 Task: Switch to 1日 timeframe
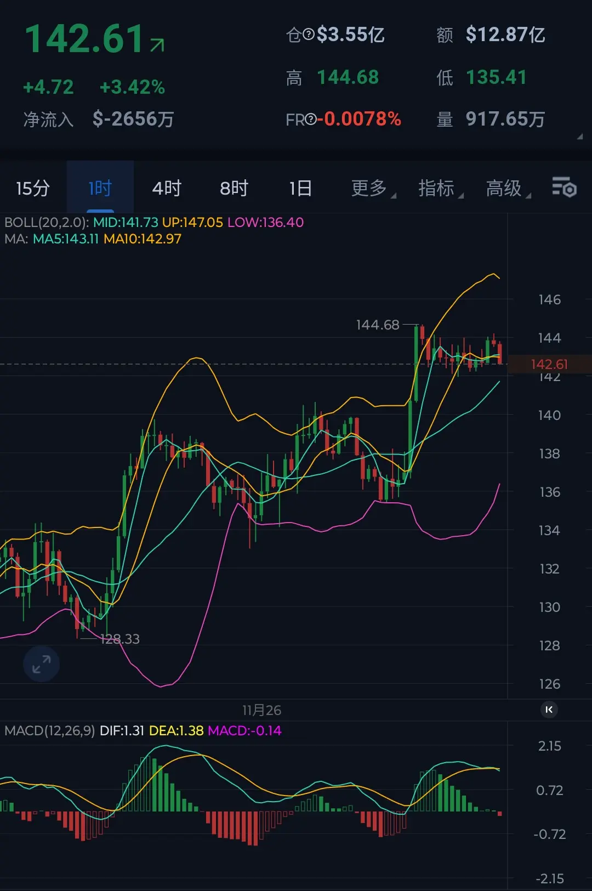(x=300, y=188)
